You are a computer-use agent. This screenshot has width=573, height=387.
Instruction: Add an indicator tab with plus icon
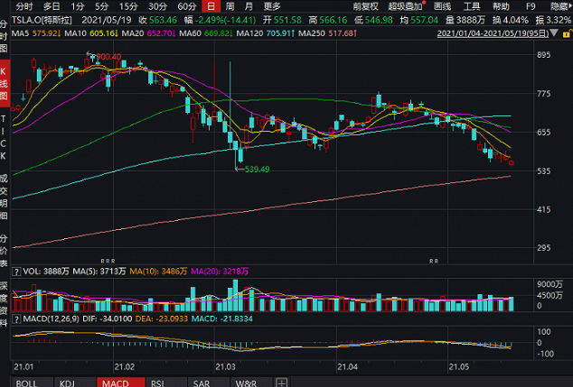point(281,382)
